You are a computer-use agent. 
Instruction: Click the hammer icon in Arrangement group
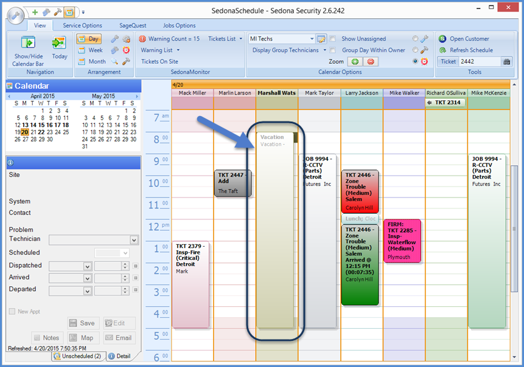click(127, 62)
